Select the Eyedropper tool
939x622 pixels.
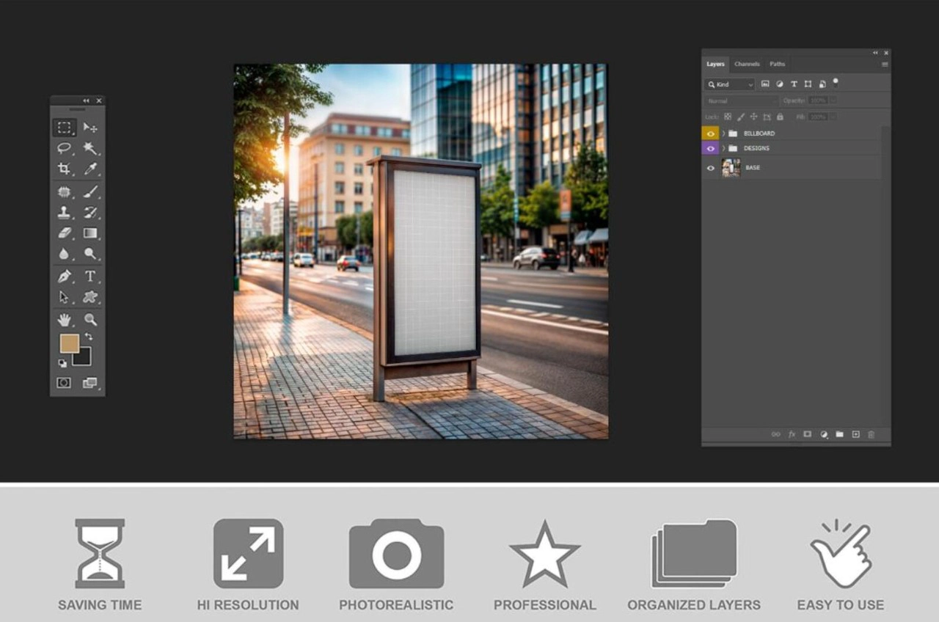point(90,169)
